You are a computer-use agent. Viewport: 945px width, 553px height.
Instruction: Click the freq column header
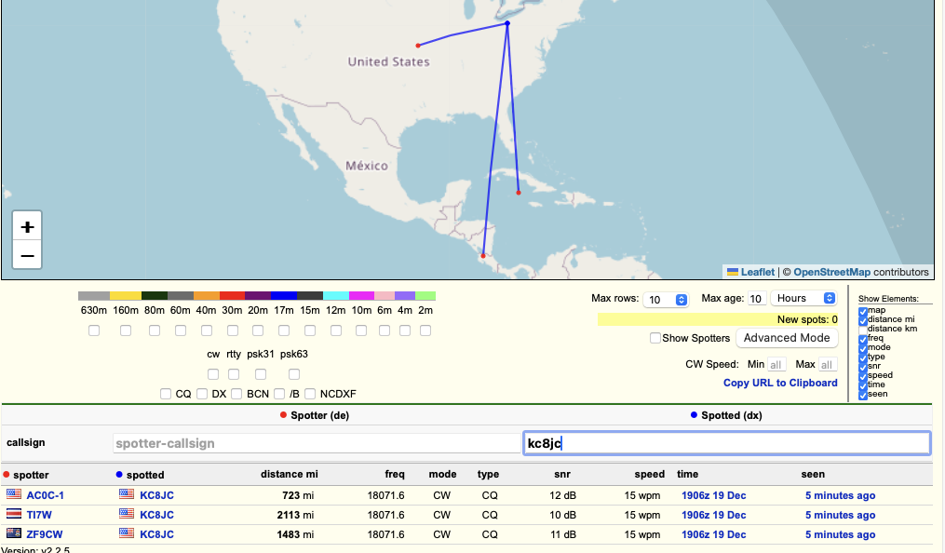click(395, 474)
